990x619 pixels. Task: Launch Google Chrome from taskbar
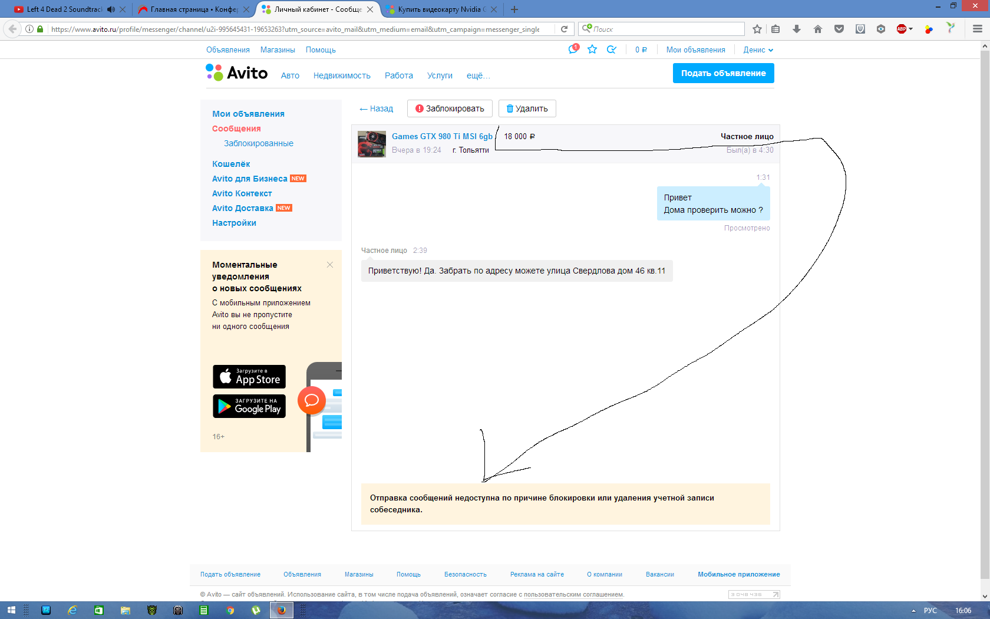tap(230, 610)
